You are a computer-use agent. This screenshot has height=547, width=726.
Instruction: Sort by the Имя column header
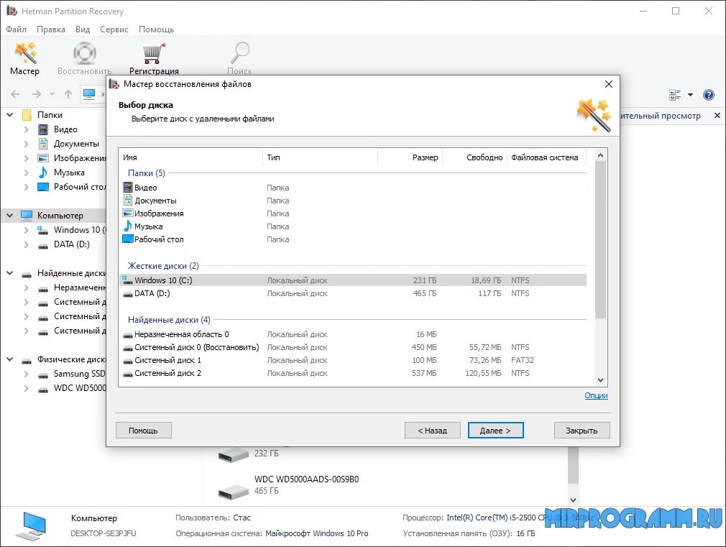tap(190, 157)
